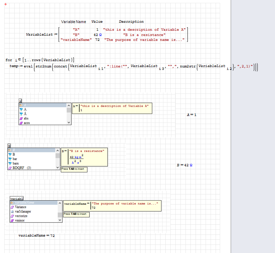Select the vminor function entry
The image size is (275, 253).
[x=20, y=221]
